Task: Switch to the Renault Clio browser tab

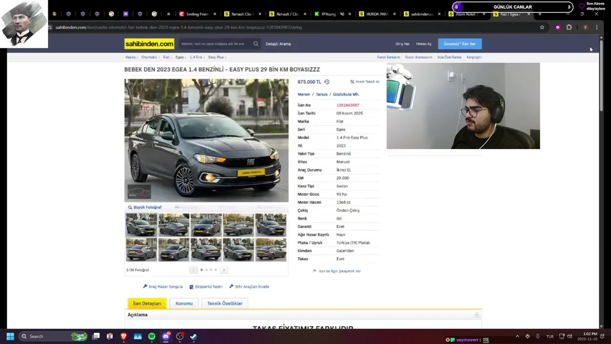Action: [x=242, y=14]
